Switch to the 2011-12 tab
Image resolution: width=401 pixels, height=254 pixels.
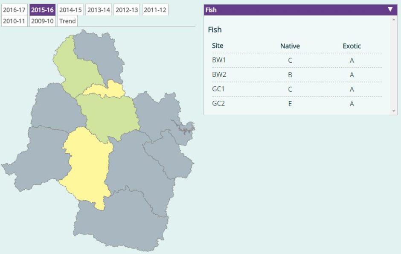tap(155, 10)
